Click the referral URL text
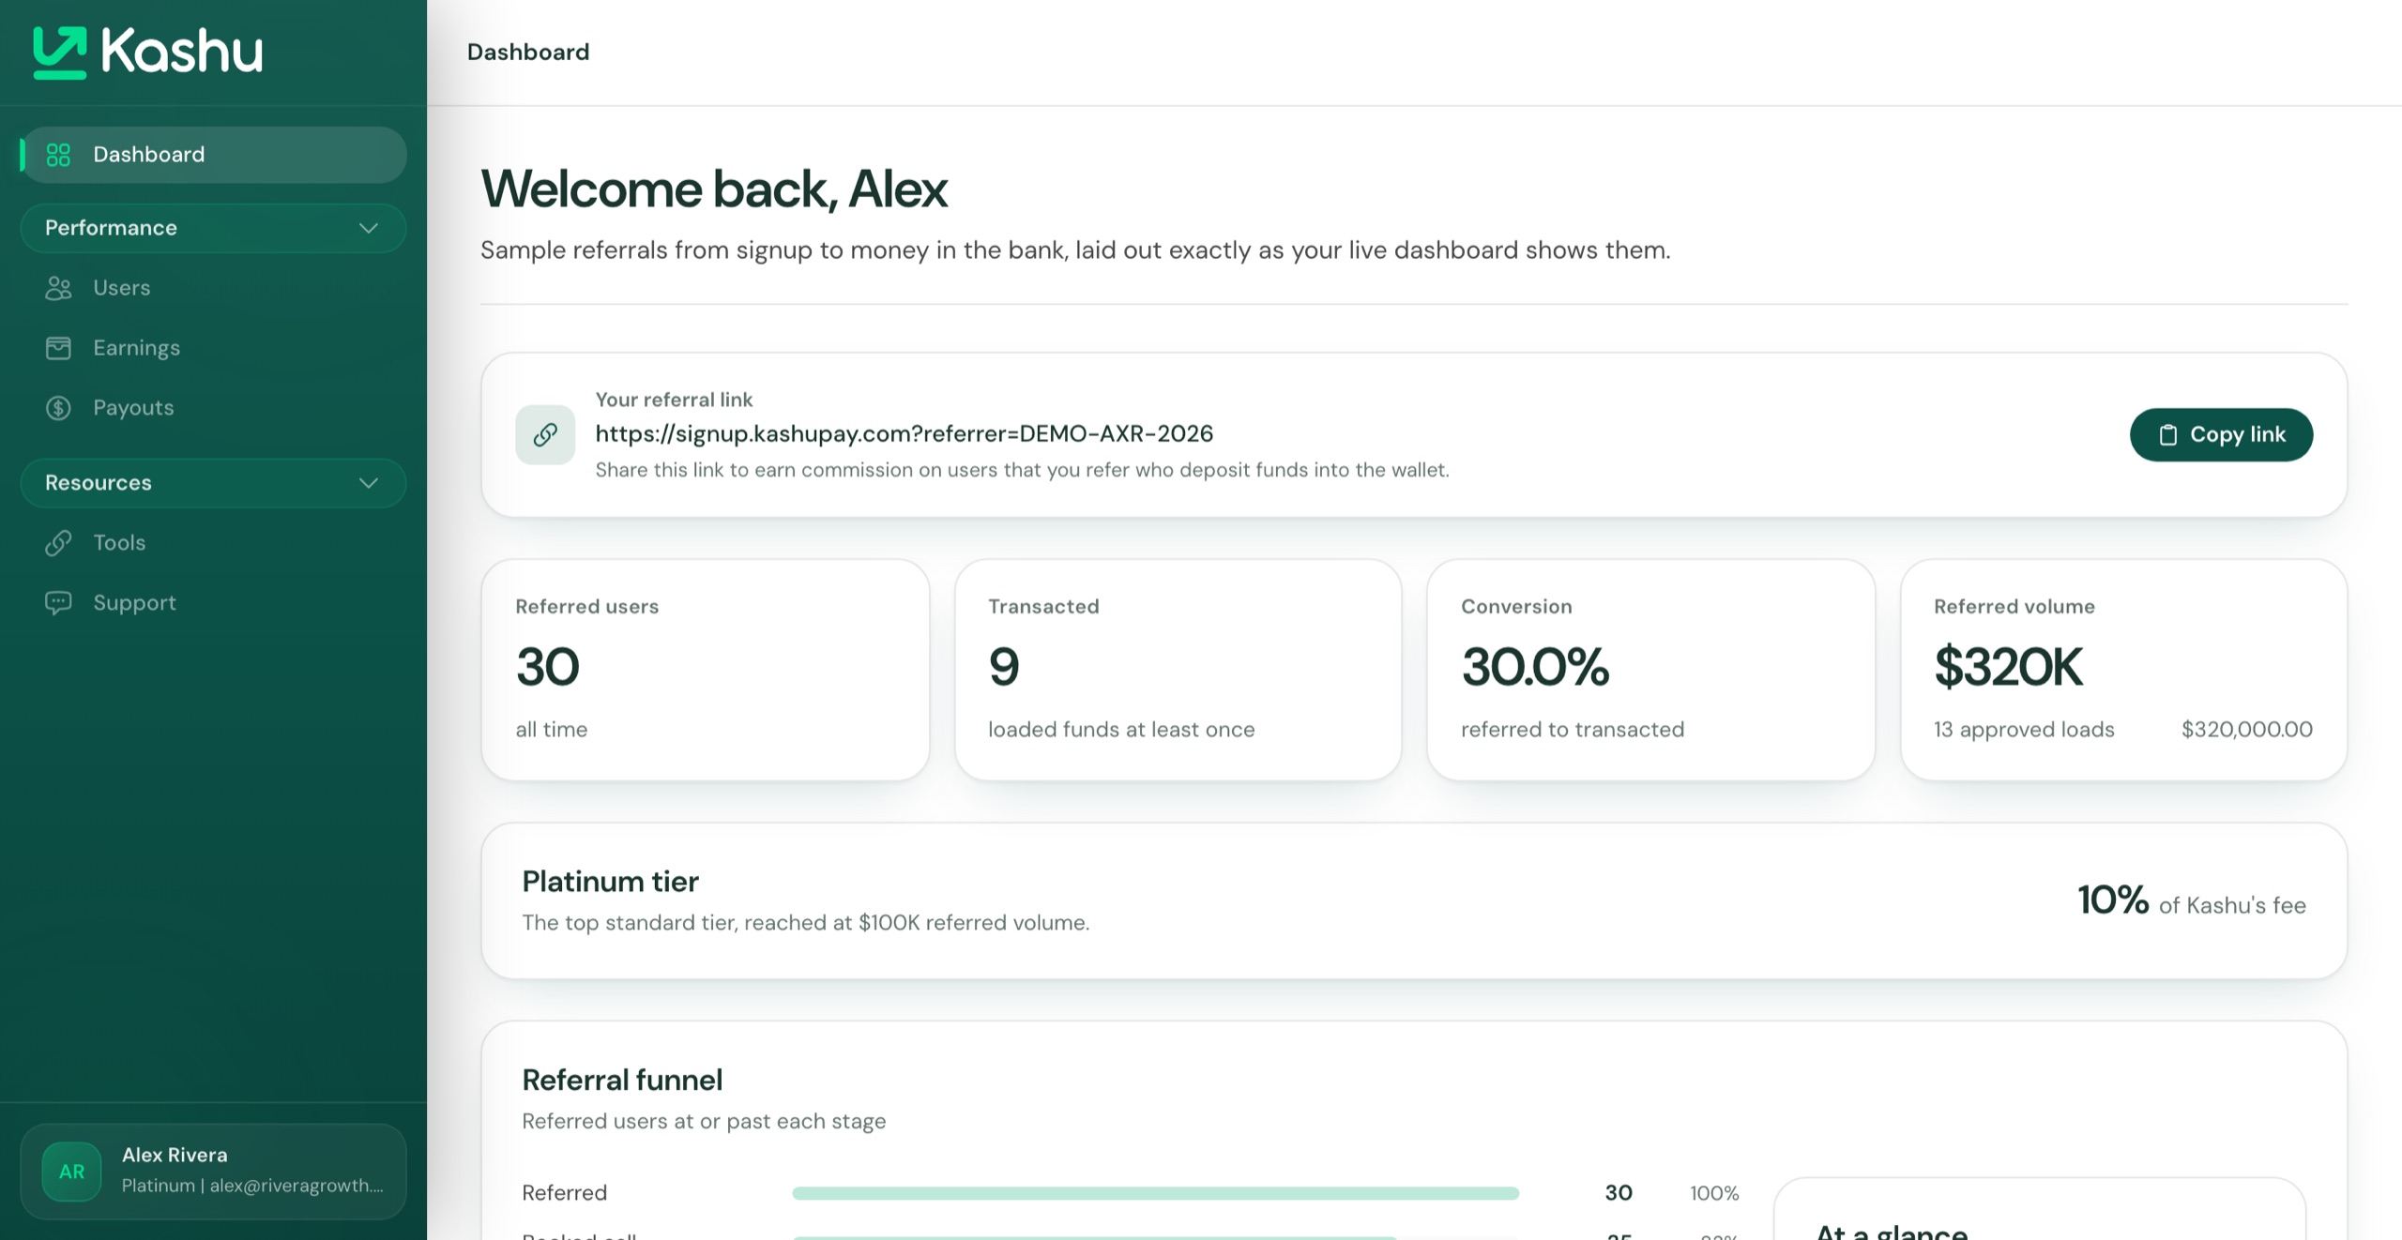 (x=905, y=433)
